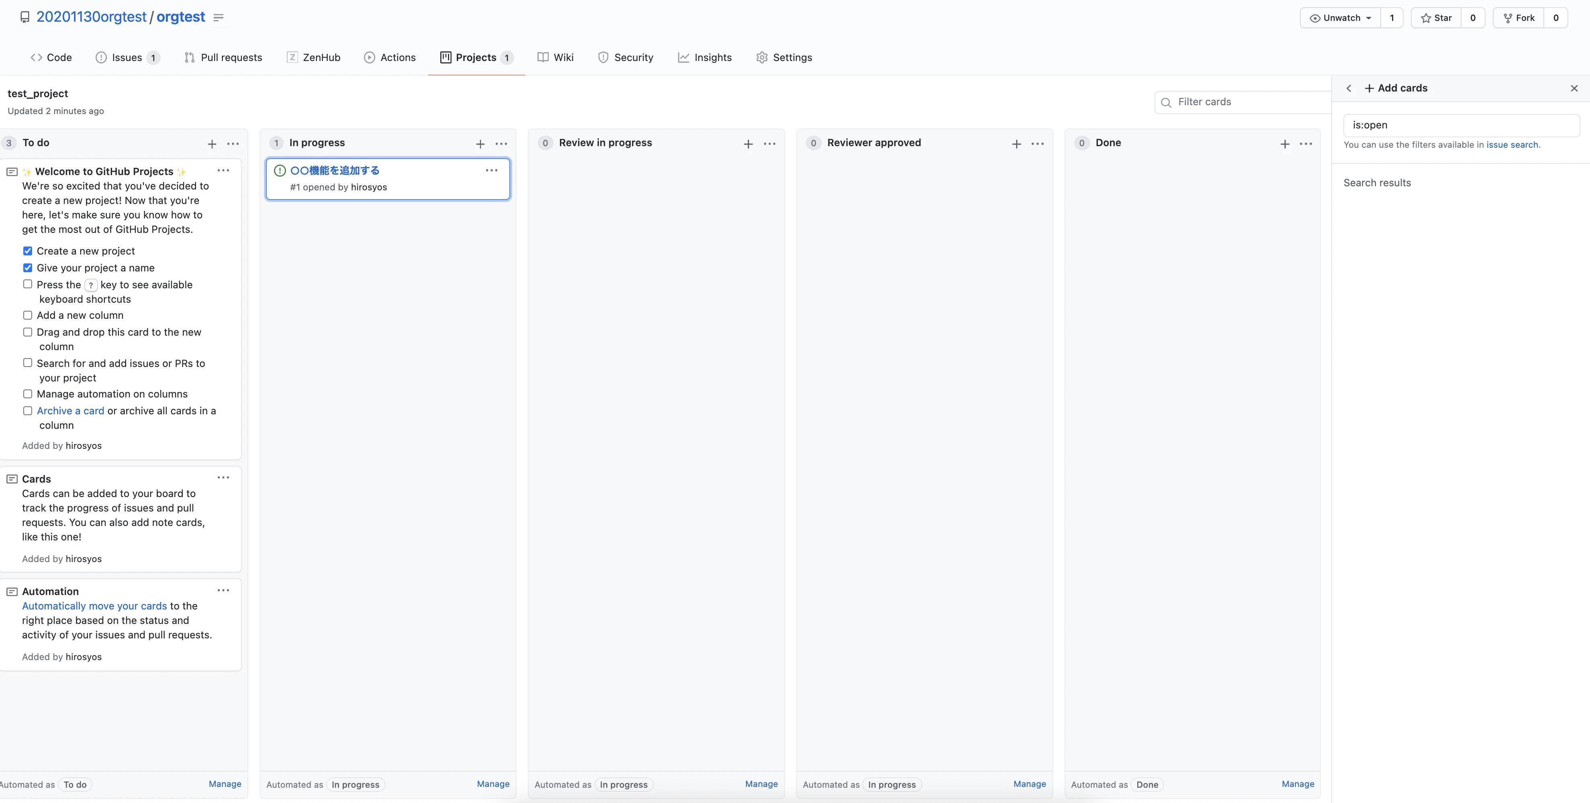
Task: Go back in the Add cards panel
Action: [1349, 88]
